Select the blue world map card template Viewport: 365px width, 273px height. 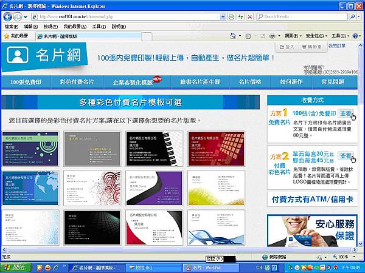tap(30, 188)
